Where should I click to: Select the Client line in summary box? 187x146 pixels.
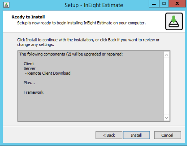(x=29, y=63)
